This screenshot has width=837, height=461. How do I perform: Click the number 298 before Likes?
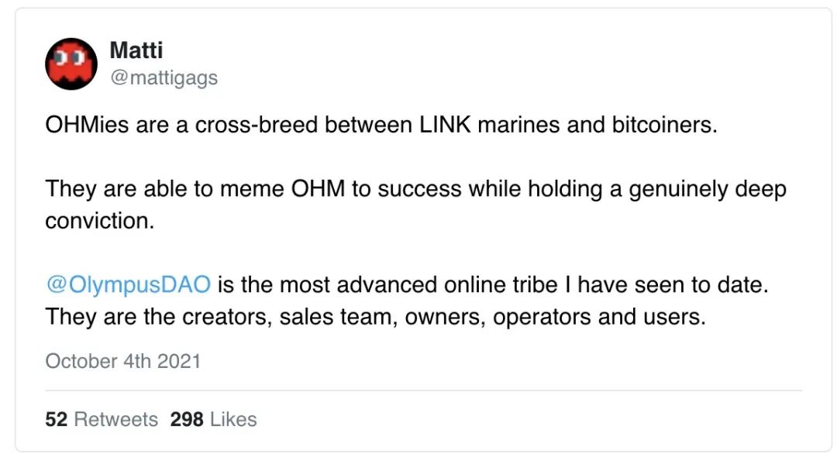tap(187, 419)
